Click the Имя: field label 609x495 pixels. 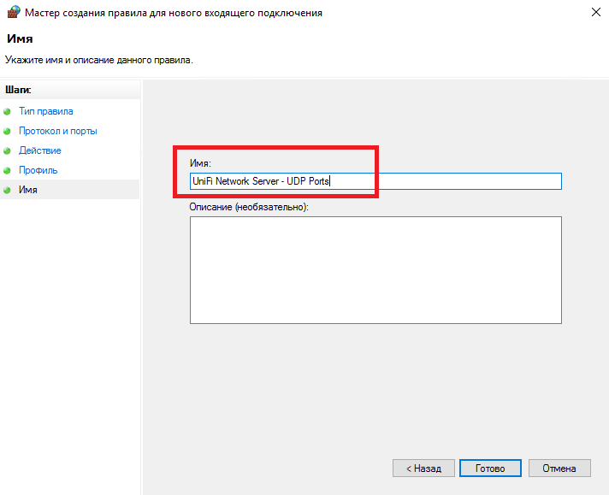pyautogui.click(x=200, y=163)
